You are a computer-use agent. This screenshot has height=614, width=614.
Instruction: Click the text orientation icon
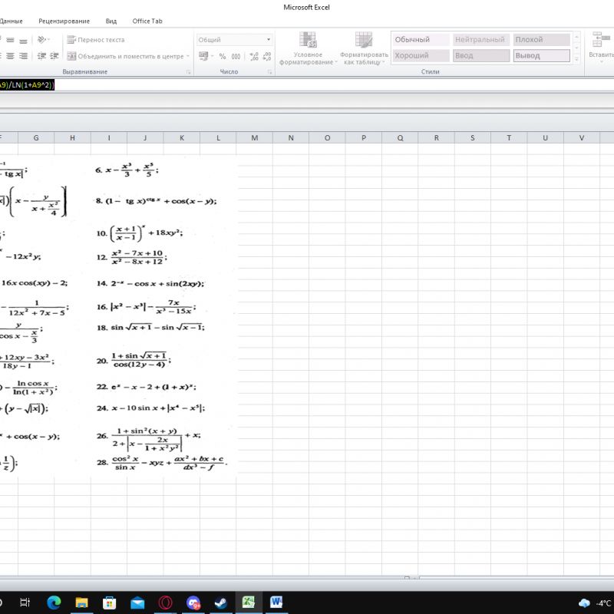coord(44,40)
